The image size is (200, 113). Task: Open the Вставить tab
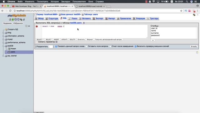(85, 19)
